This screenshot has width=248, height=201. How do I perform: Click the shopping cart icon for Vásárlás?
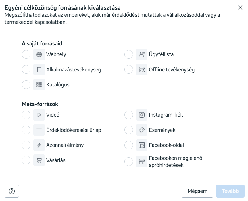(x=39, y=160)
